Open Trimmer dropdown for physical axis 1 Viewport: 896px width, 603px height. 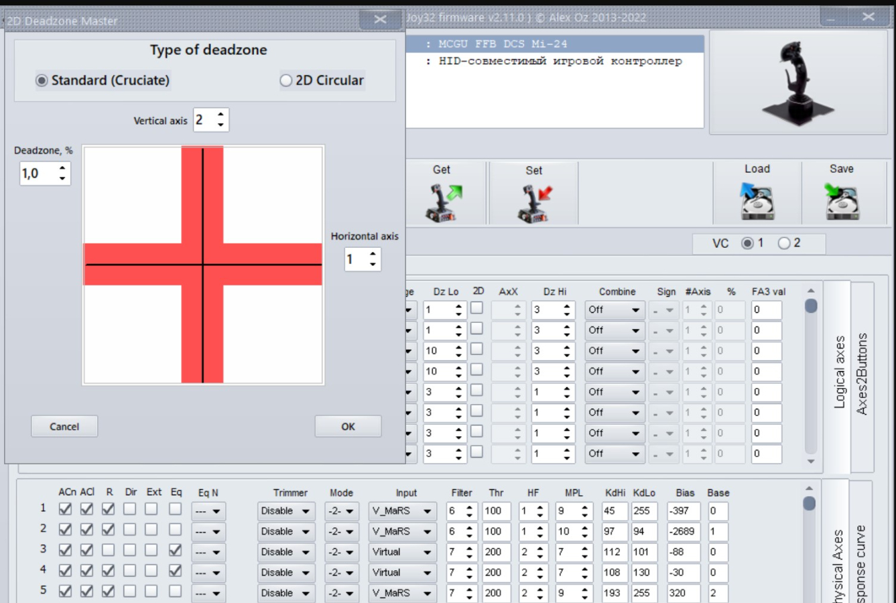tap(285, 511)
